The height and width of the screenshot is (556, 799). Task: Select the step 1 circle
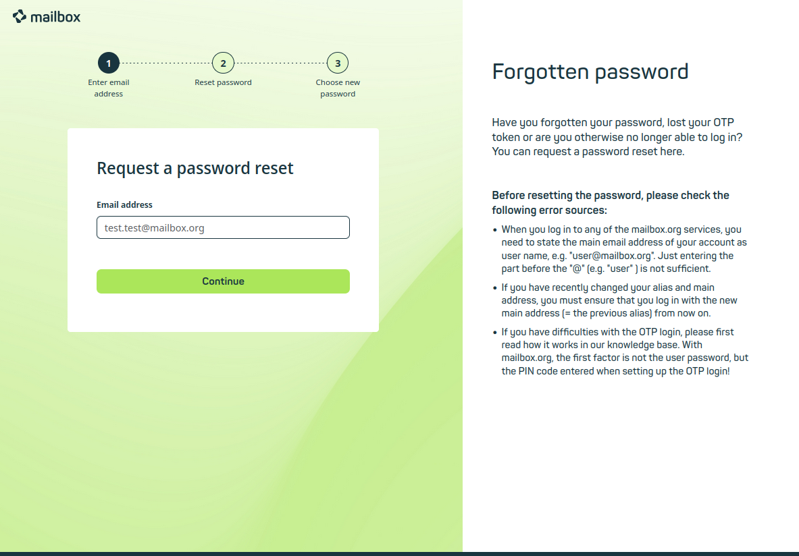[x=109, y=63]
